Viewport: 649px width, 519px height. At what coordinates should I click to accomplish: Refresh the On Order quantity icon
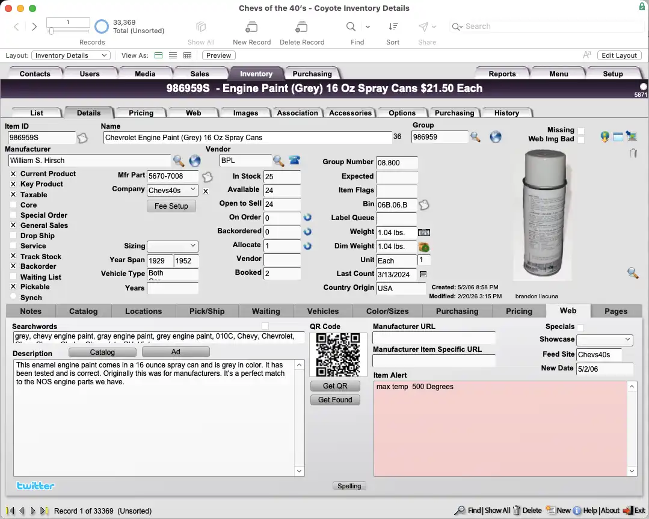pos(307,217)
